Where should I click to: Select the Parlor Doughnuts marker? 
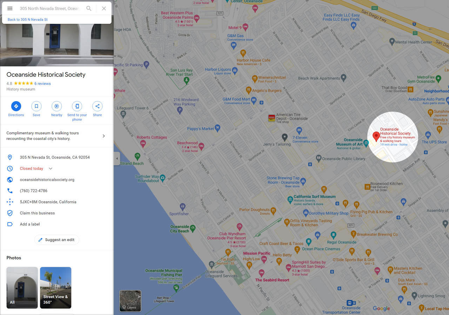click(x=273, y=211)
